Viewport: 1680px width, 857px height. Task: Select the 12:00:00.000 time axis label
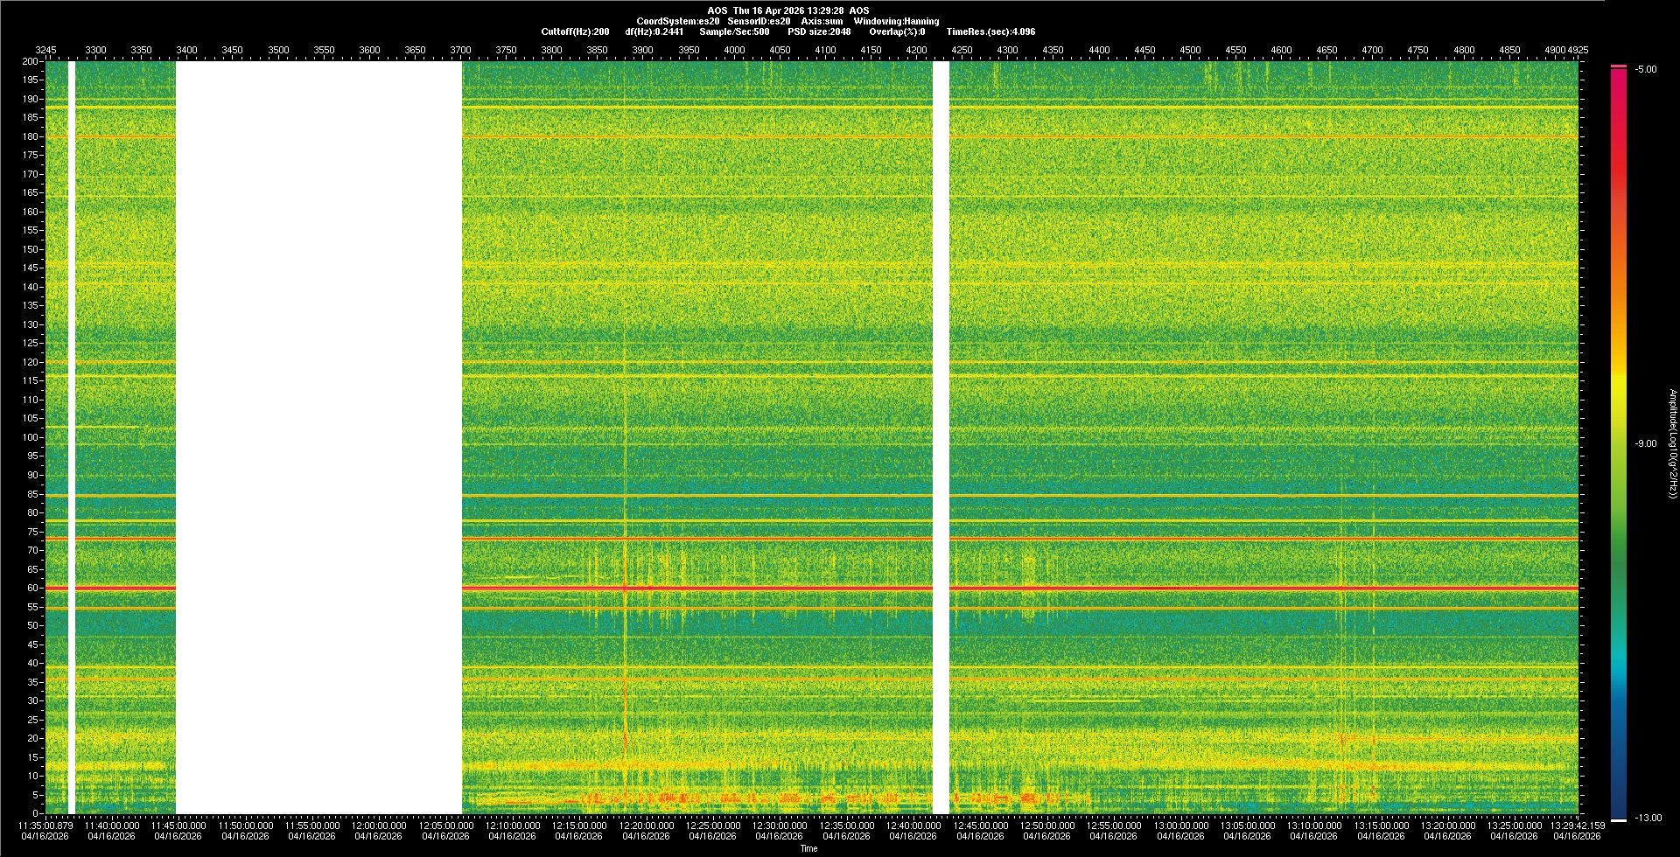tap(379, 825)
